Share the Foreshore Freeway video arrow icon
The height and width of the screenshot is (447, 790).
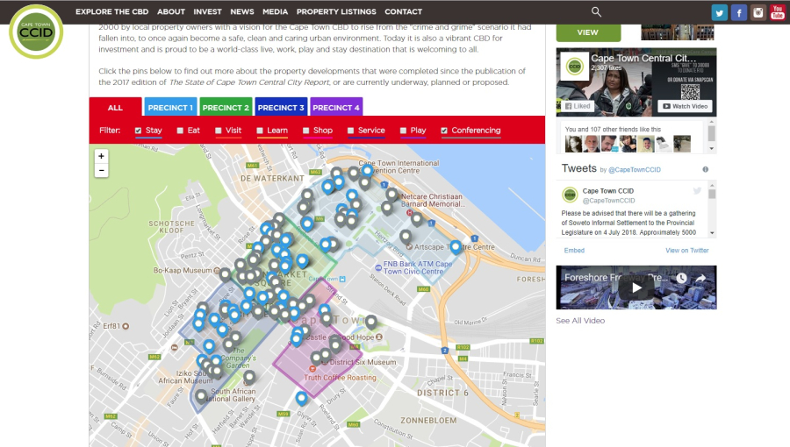pyautogui.click(x=700, y=278)
